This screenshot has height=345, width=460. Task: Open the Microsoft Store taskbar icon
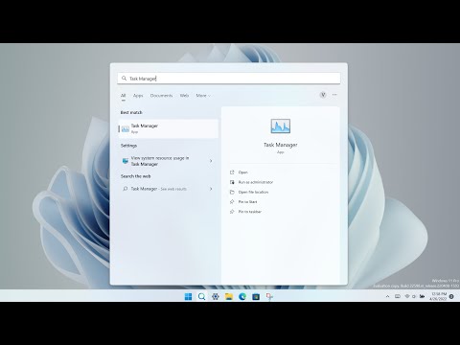(256, 297)
